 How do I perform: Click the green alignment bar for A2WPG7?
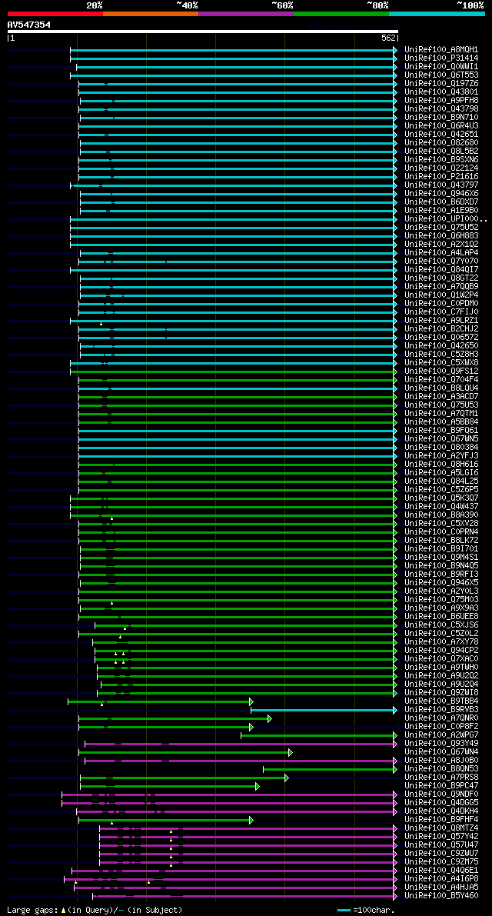pyautogui.click(x=319, y=735)
